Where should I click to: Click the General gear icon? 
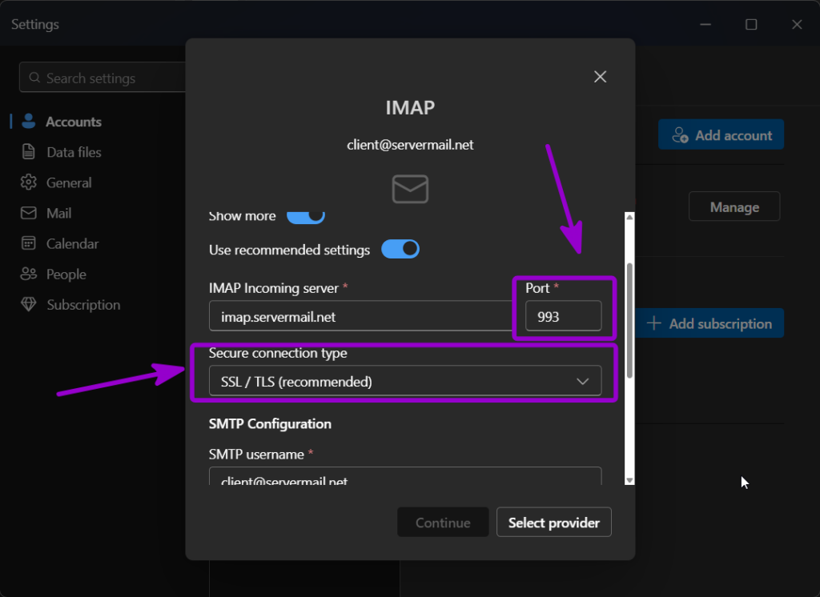tap(29, 182)
